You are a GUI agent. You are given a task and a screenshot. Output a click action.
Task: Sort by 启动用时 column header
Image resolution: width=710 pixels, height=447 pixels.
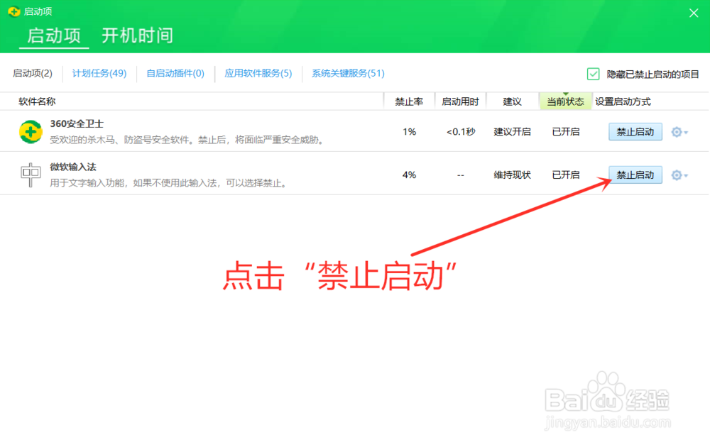click(x=460, y=101)
